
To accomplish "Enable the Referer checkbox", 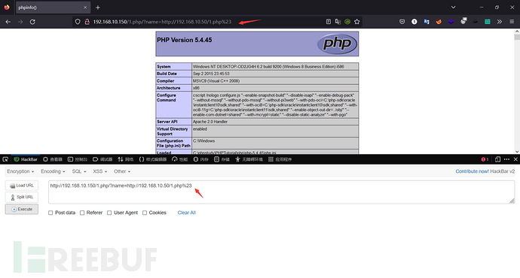I will point(82,213).
